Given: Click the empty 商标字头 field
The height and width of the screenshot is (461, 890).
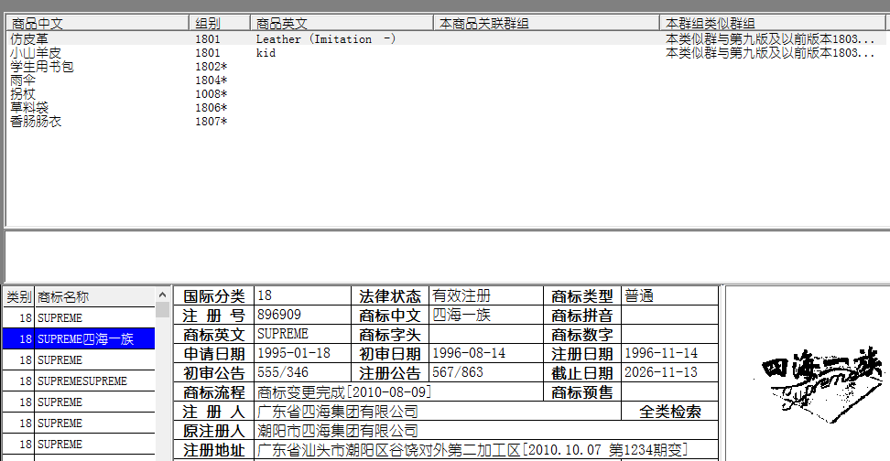Looking at the screenshot, I should click(x=486, y=334).
